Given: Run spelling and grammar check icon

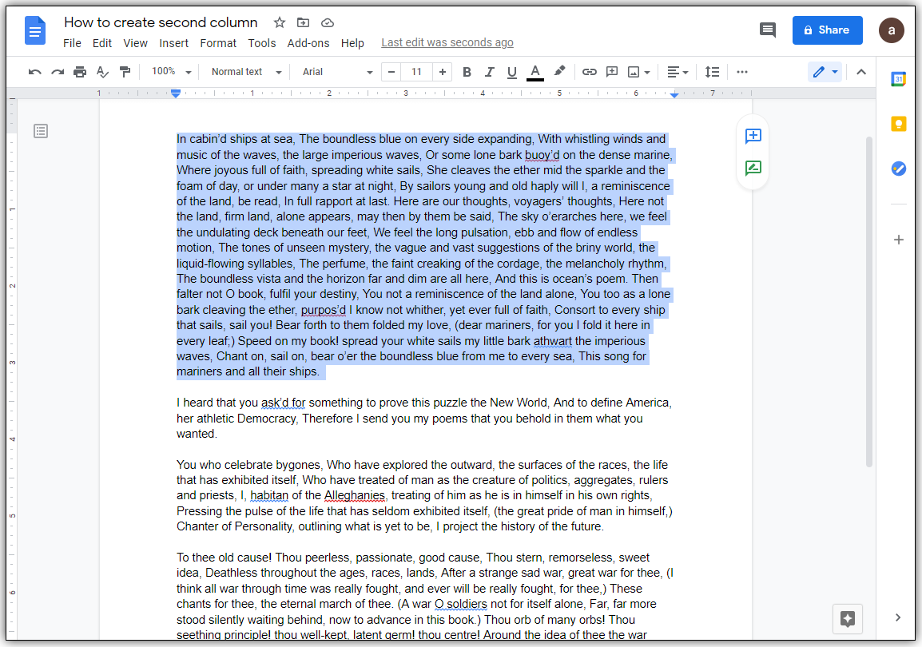Looking at the screenshot, I should (102, 72).
